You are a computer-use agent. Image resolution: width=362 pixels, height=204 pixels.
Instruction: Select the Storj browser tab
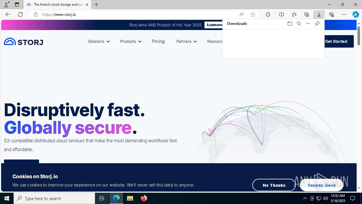pyautogui.click(x=57, y=5)
